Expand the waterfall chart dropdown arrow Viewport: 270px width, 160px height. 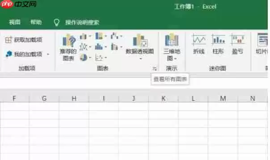(x=121, y=36)
